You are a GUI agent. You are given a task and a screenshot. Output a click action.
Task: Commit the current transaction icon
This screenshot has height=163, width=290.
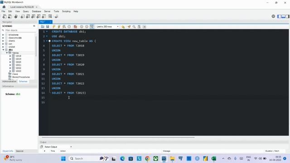tap(82, 27)
